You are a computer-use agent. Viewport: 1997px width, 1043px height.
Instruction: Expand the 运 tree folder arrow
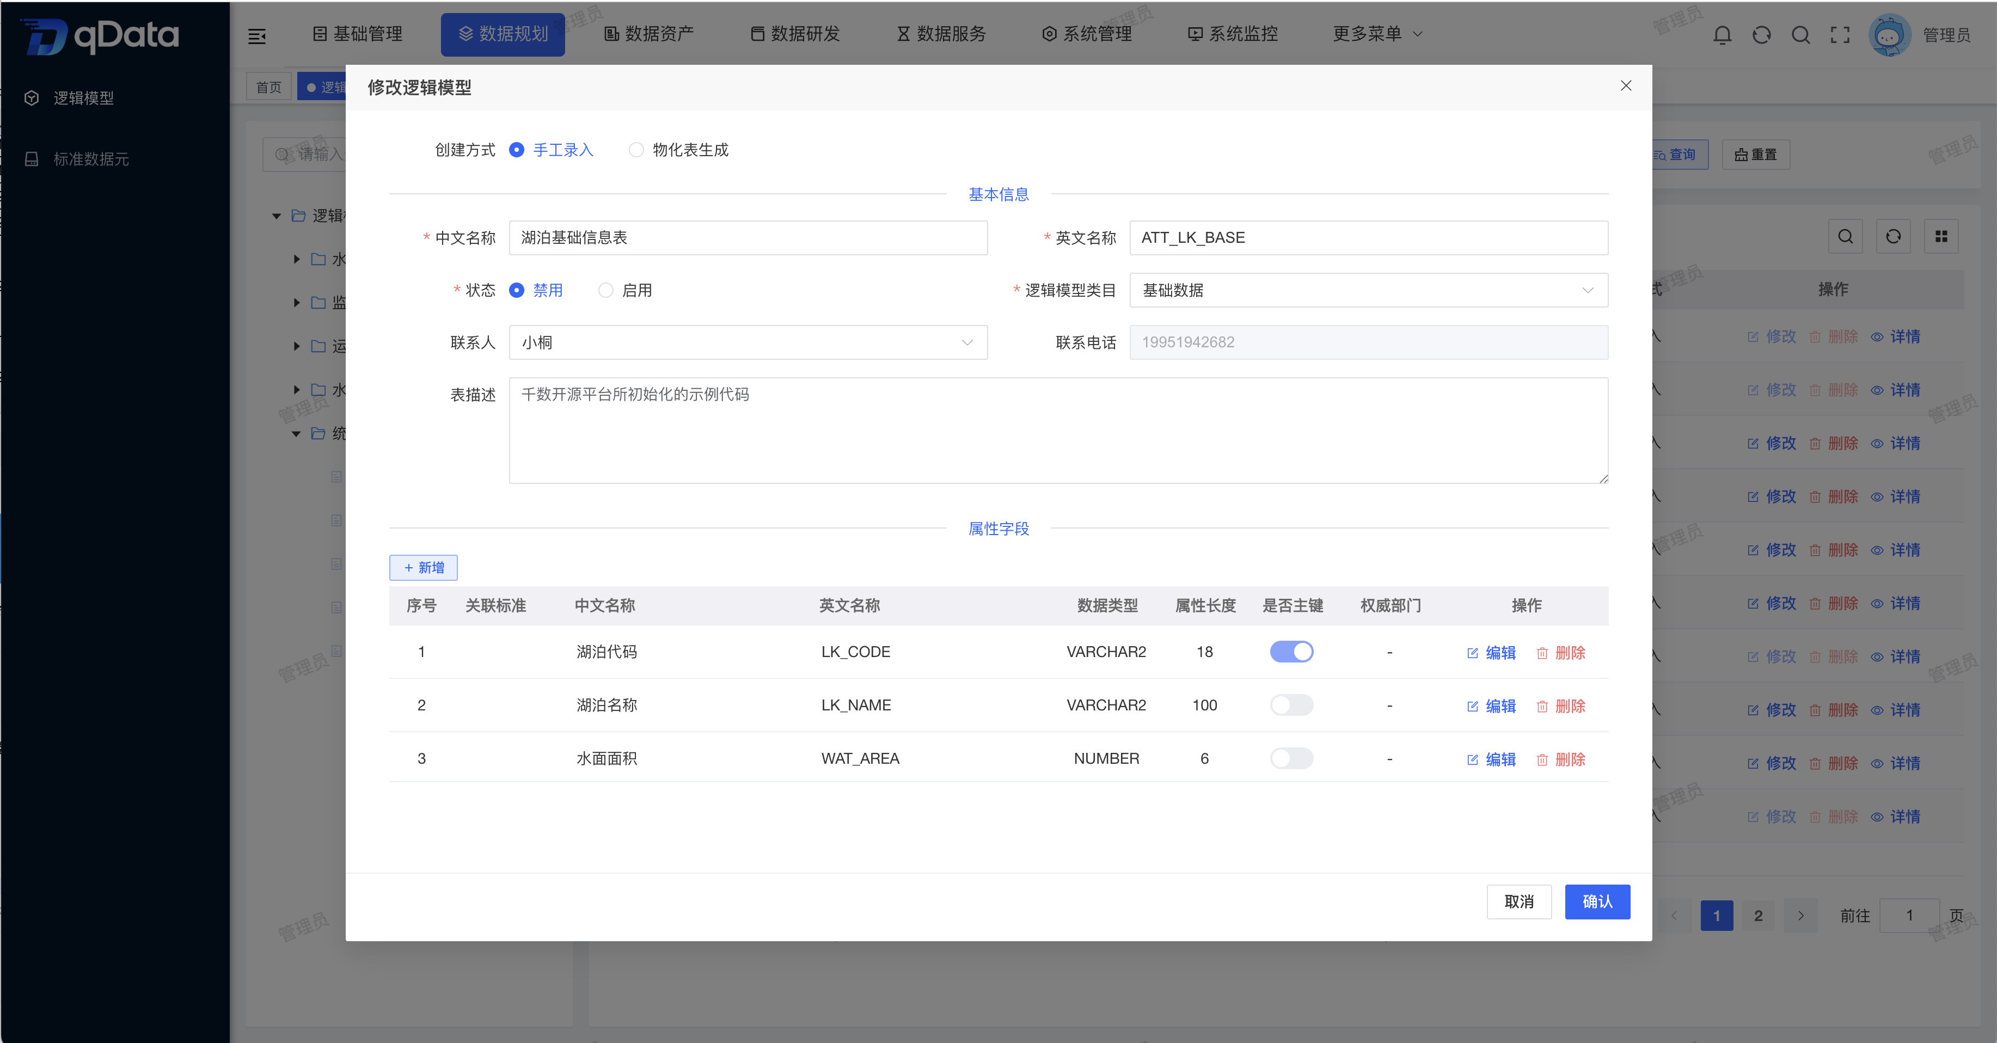pyautogui.click(x=296, y=346)
